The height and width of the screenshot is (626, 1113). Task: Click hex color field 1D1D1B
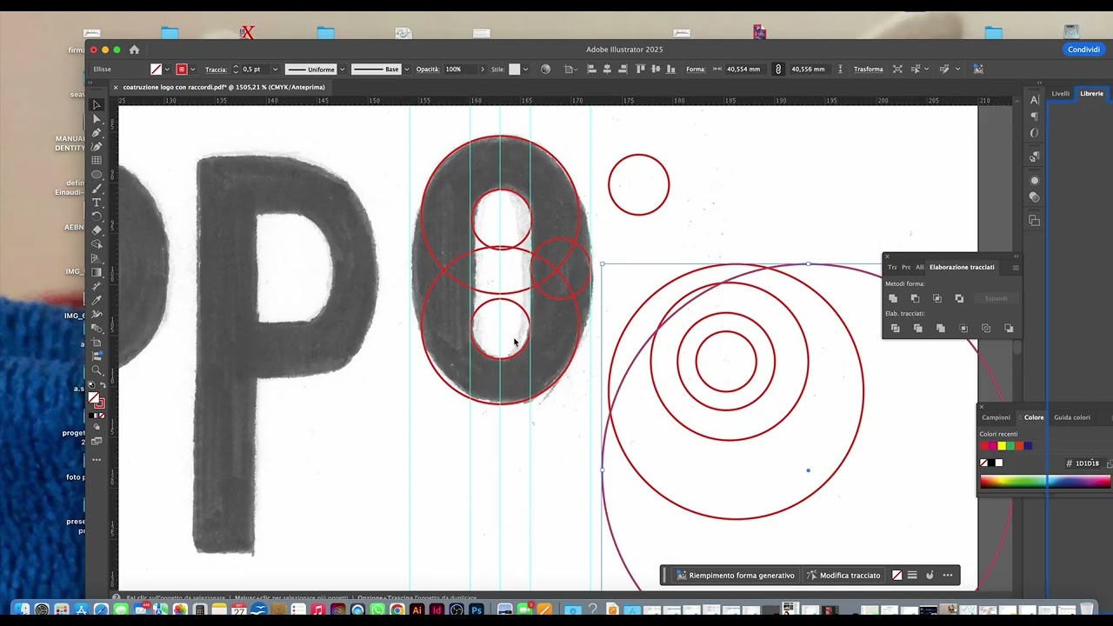1087,463
